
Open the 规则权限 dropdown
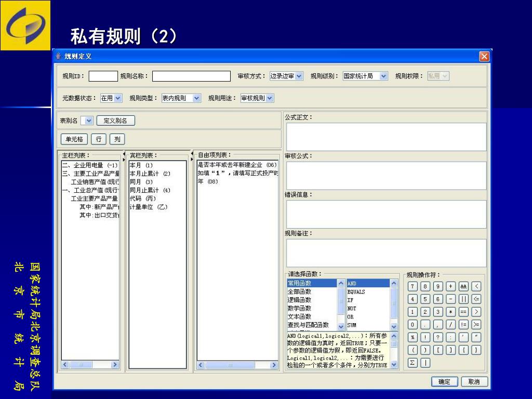(438, 76)
